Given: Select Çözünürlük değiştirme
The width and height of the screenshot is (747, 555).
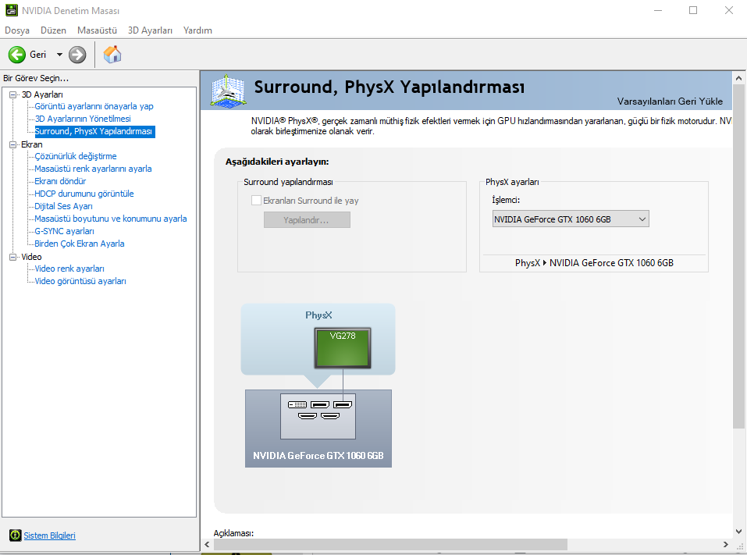Looking at the screenshot, I should point(76,156).
